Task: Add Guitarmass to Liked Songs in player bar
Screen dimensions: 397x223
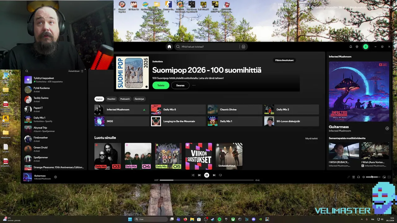Action: 56,177
